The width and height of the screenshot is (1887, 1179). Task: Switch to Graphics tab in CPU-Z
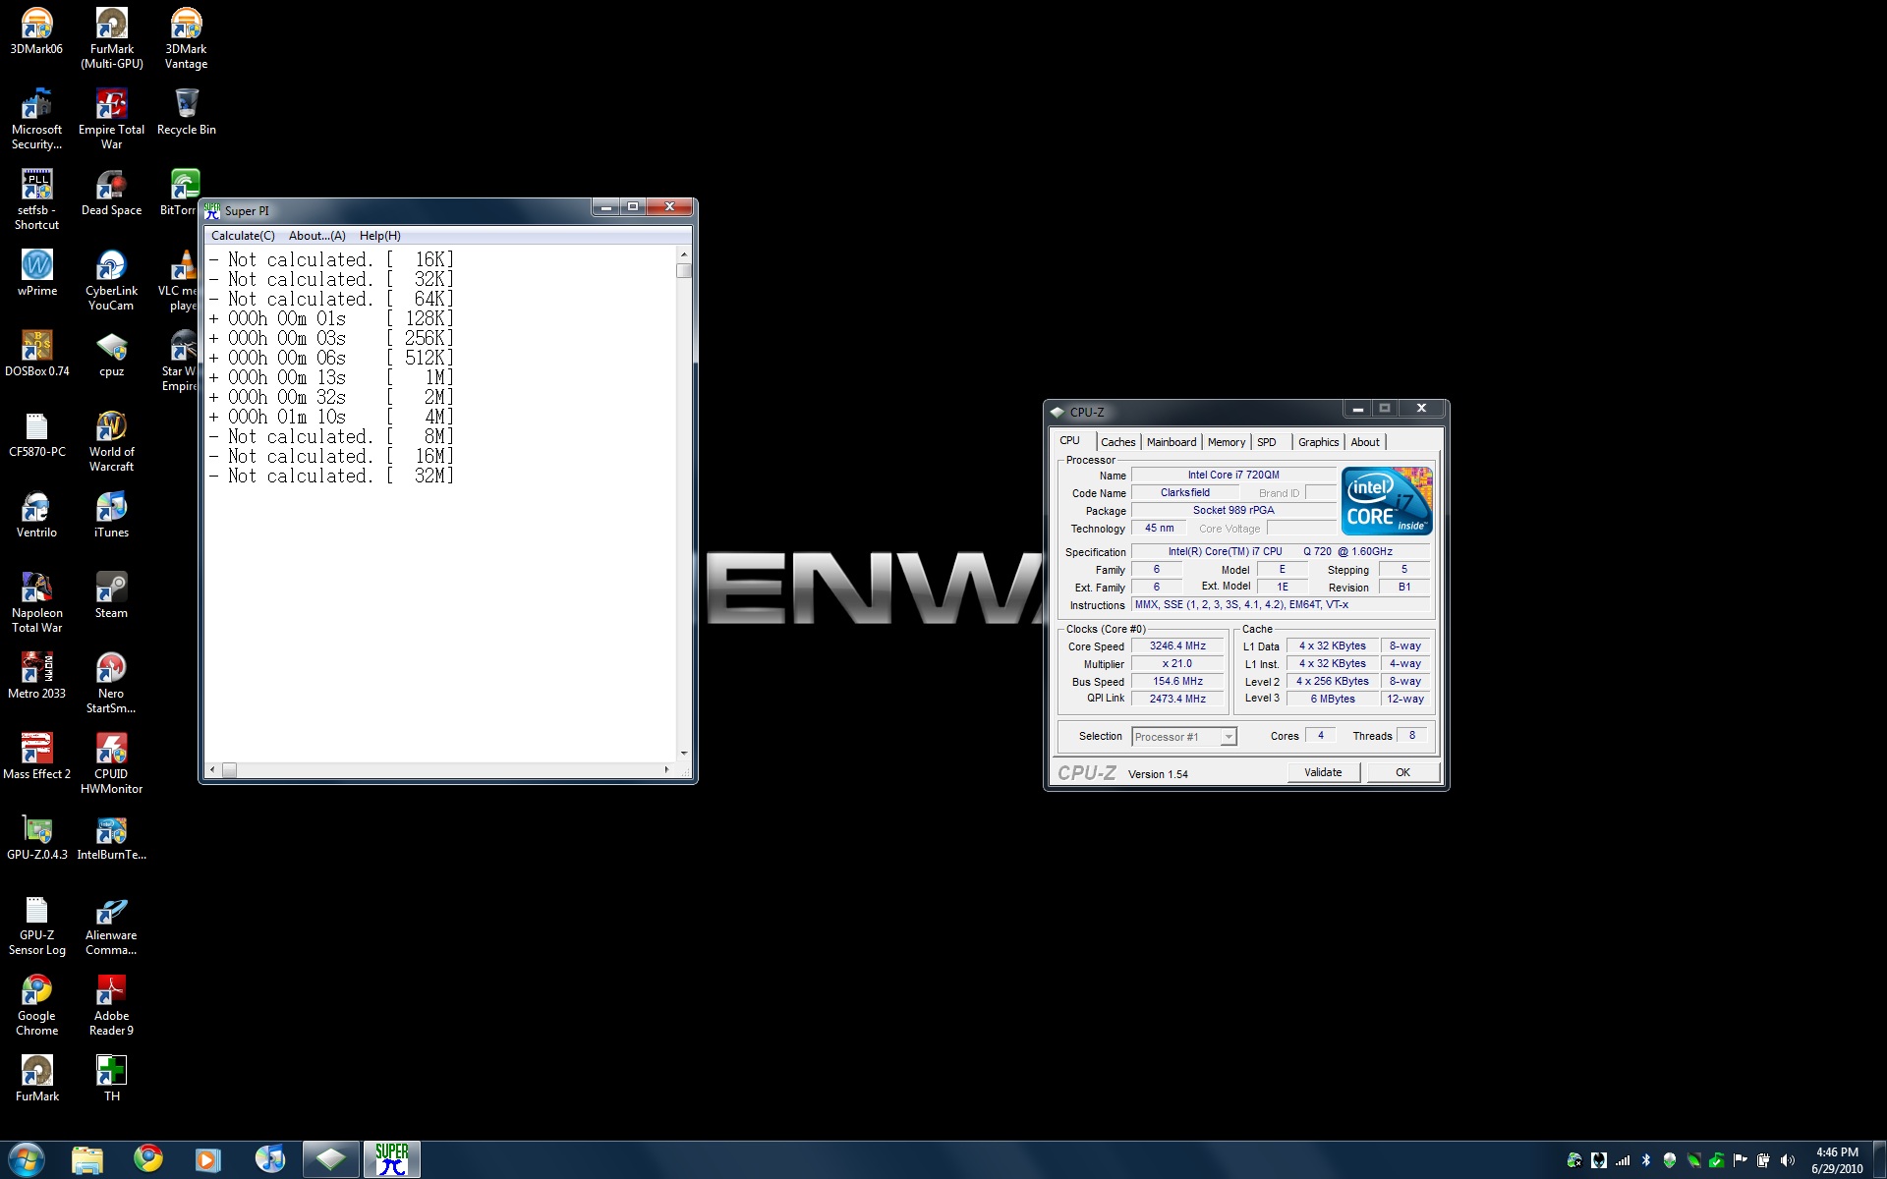pos(1318,442)
